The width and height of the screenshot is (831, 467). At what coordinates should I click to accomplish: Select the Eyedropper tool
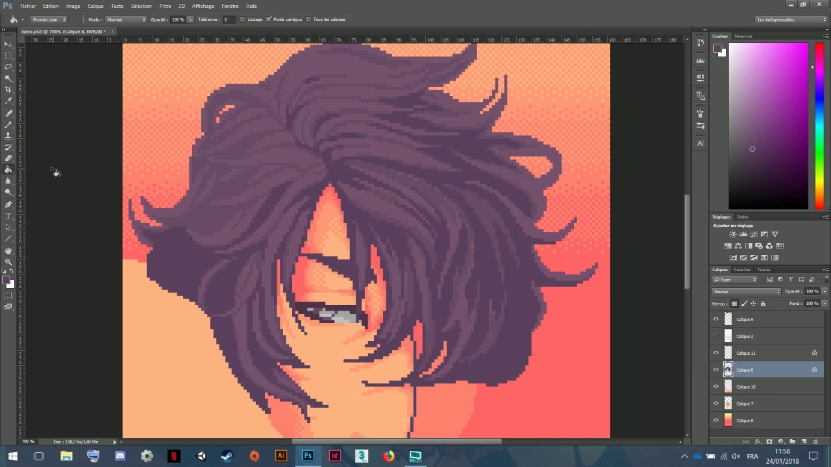point(8,101)
